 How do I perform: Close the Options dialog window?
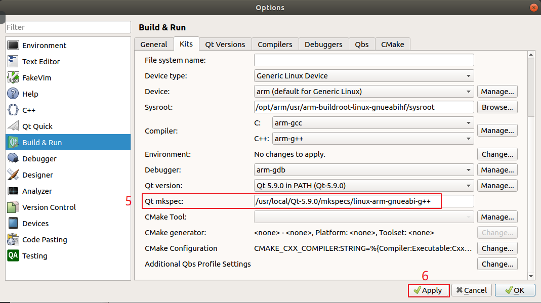pos(534,7)
